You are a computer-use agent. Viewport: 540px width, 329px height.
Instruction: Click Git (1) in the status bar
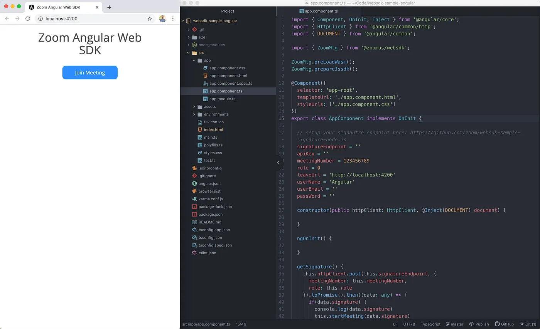[x=528, y=324]
